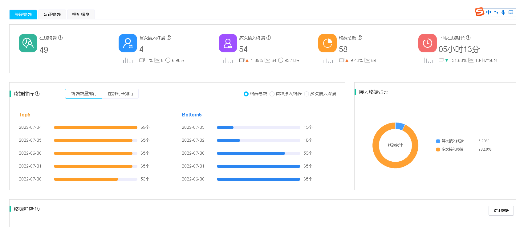
Task: Click the purple multi-access terminal icon
Action: coord(228,43)
